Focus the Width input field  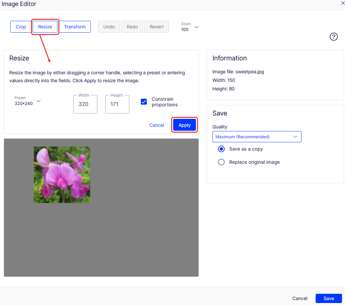[85, 104]
